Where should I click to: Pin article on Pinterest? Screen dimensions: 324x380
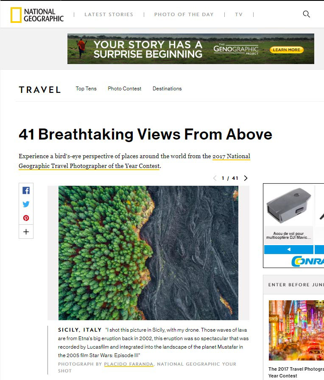point(26,218)
